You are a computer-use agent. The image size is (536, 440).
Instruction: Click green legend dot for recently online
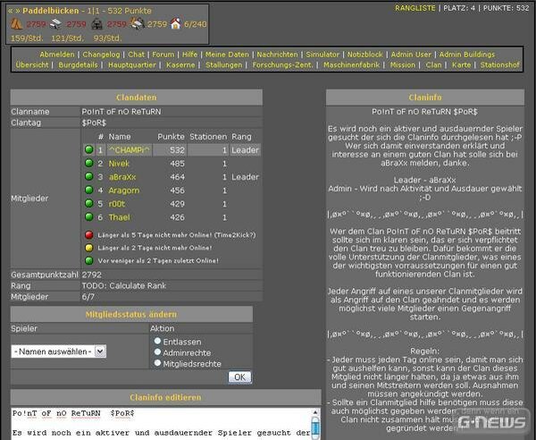88,261
